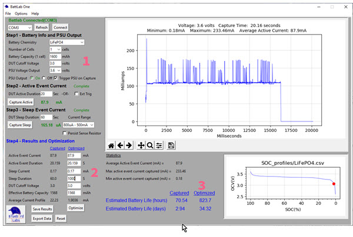Open Current Range 800uA - 500mA dropdown
353x237 pixels.
[x=78, y=125]
